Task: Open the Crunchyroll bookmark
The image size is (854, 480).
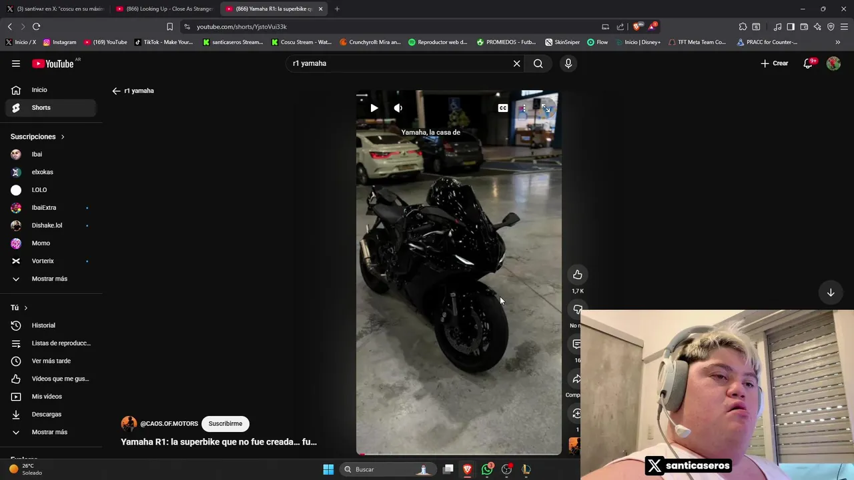Action: coord(370,42)
